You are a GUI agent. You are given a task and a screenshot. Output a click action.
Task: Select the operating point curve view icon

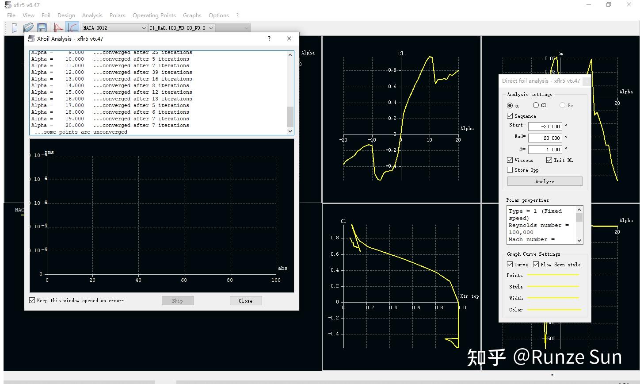(72, 27)
